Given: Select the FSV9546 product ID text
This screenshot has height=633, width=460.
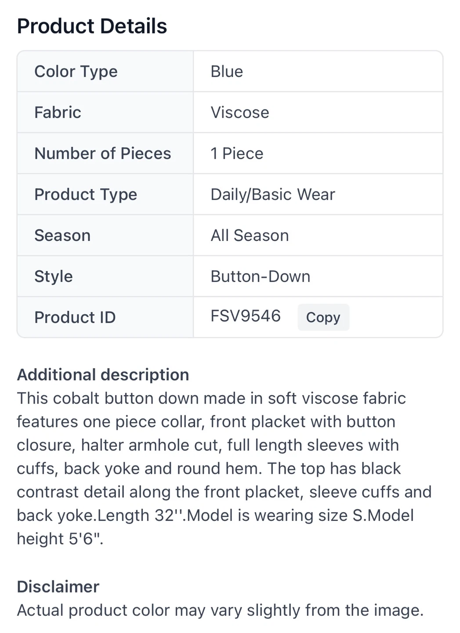Looking at the screenshot, I should pyautogui.click(x=246, y=316).
